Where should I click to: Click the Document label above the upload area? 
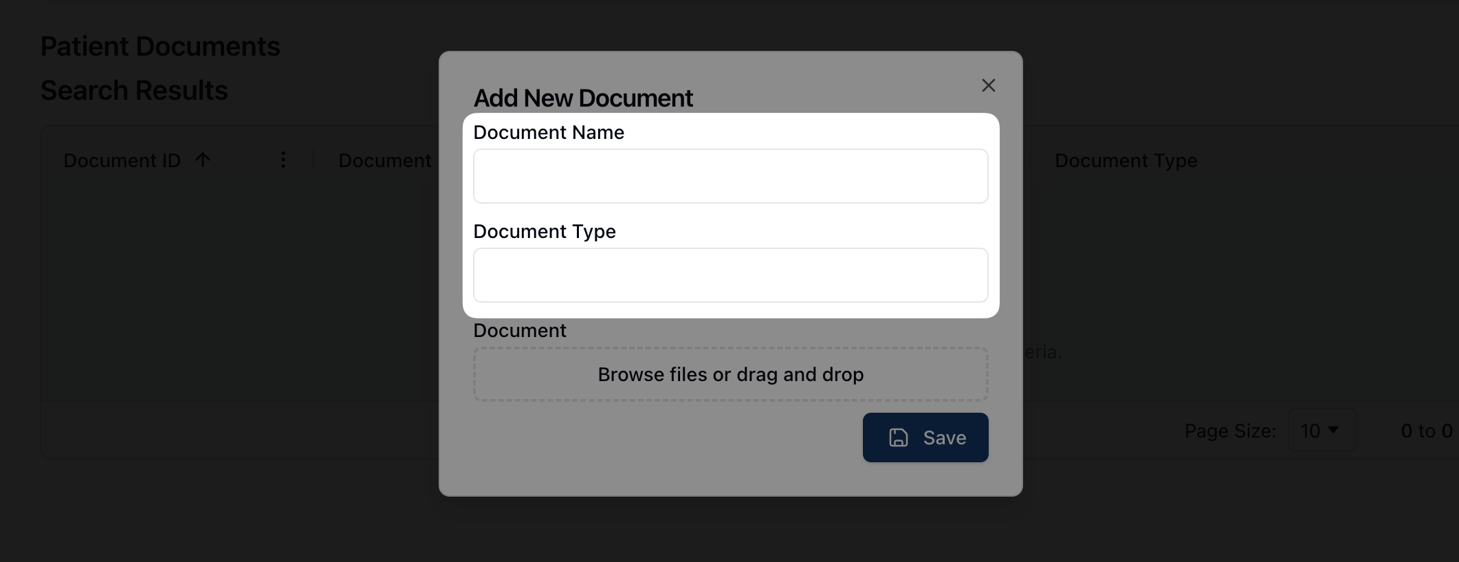pos(520,331)
